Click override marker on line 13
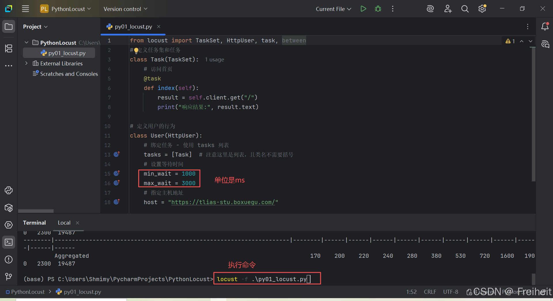The image size is (553, 301). coord(117,154)
